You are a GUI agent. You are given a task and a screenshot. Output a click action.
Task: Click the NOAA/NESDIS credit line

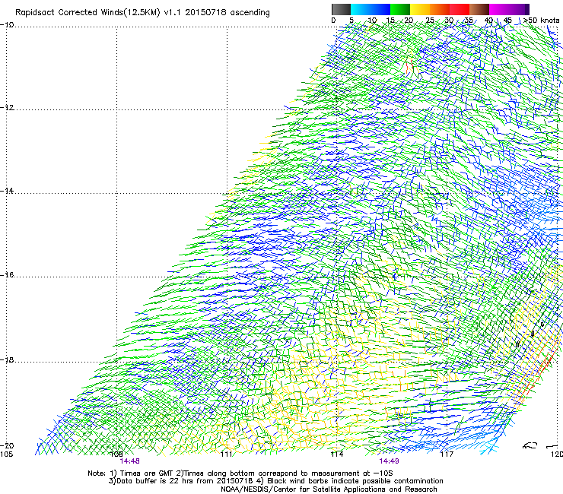(329, 489)
